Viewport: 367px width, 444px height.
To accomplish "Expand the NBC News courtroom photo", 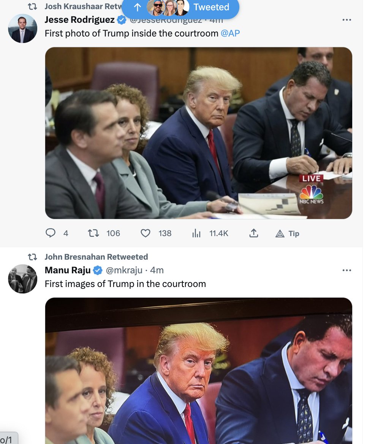I will (x=198, y=133).
